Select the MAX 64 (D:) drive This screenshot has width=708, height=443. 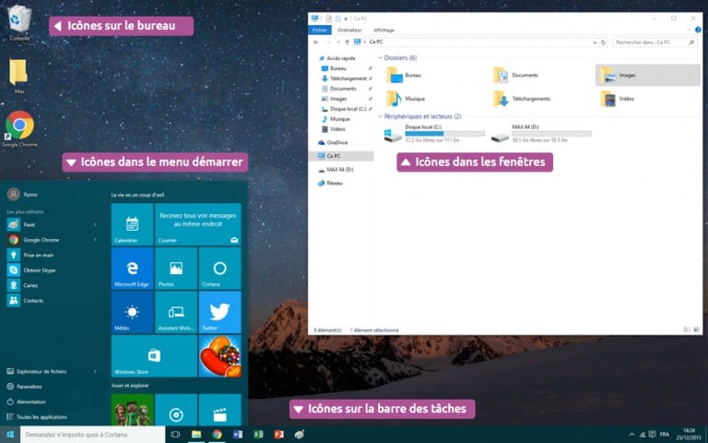click(541, 133)
